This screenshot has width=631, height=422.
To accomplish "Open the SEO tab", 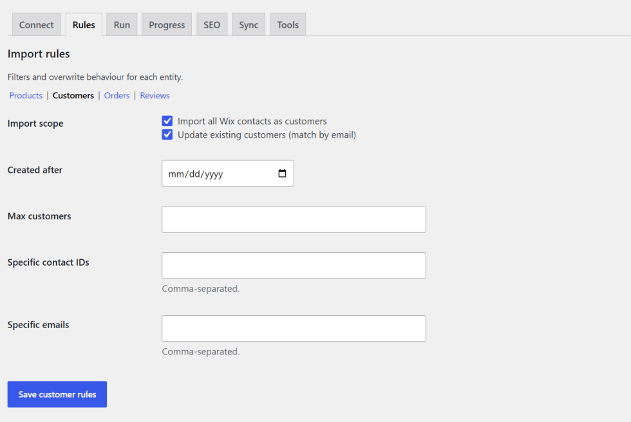I will pos(212,24).
